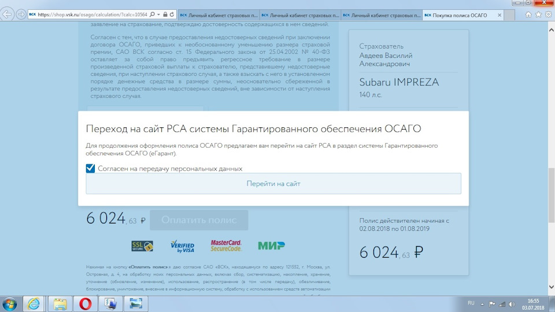Viewport: 555px width, 312px height.
Task: Click the price '6 024,63 ₽' beside the pay button
Action: pos(116,218)
